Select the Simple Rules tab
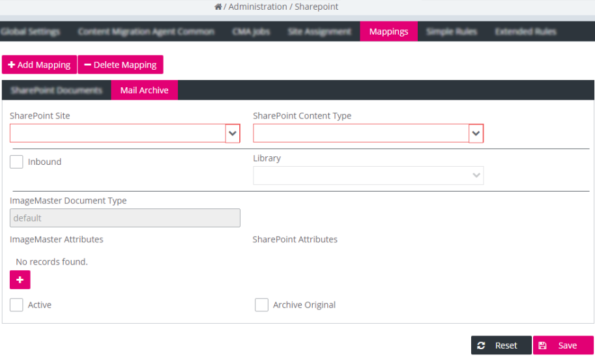This screenshot has height=357, width=595. point(452,31)
